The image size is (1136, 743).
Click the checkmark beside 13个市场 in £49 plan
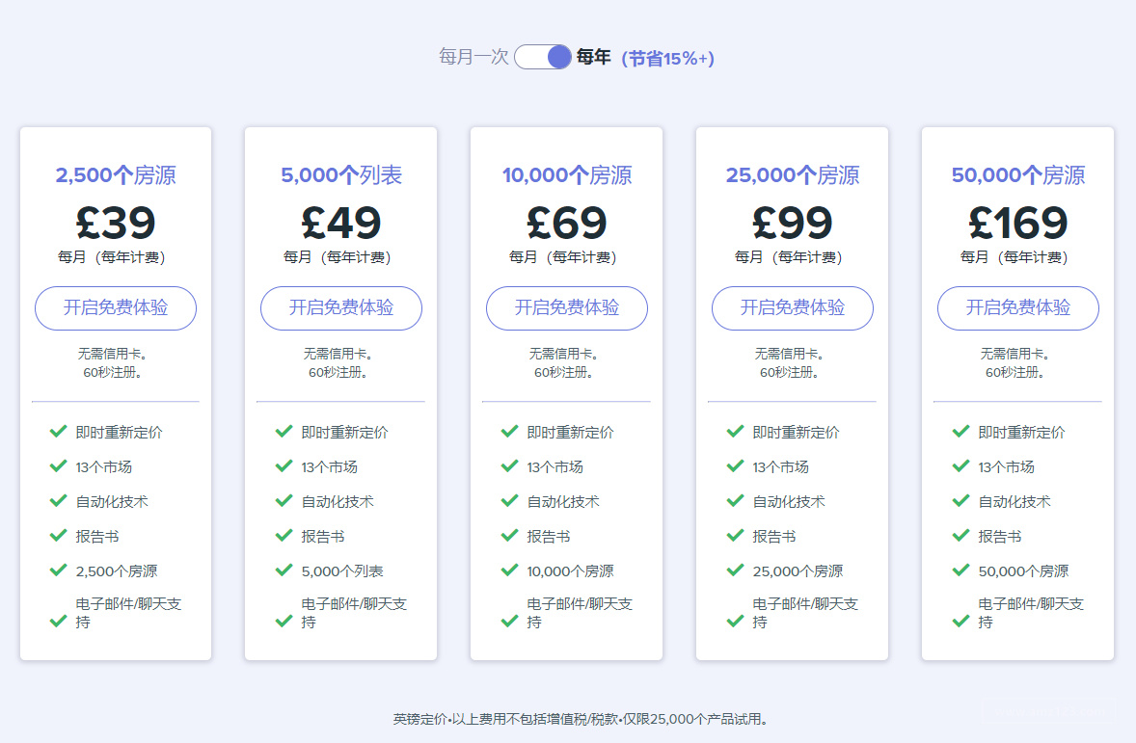coord(284,466)
